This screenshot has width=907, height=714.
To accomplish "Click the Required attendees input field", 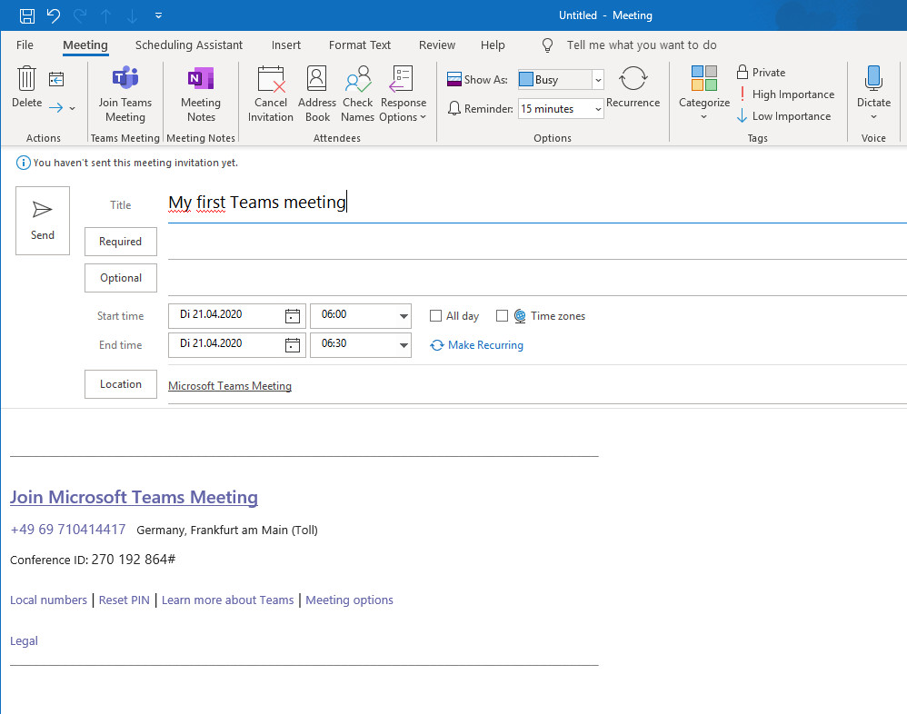I will pos(537,243).
